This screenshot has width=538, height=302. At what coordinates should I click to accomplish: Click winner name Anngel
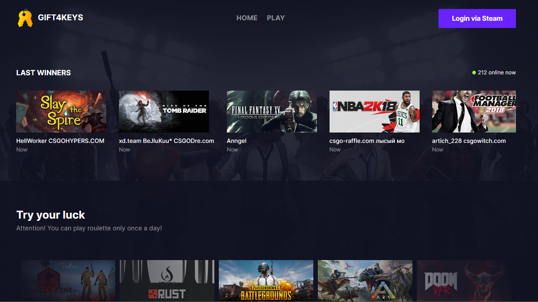(x=236, y=141)
